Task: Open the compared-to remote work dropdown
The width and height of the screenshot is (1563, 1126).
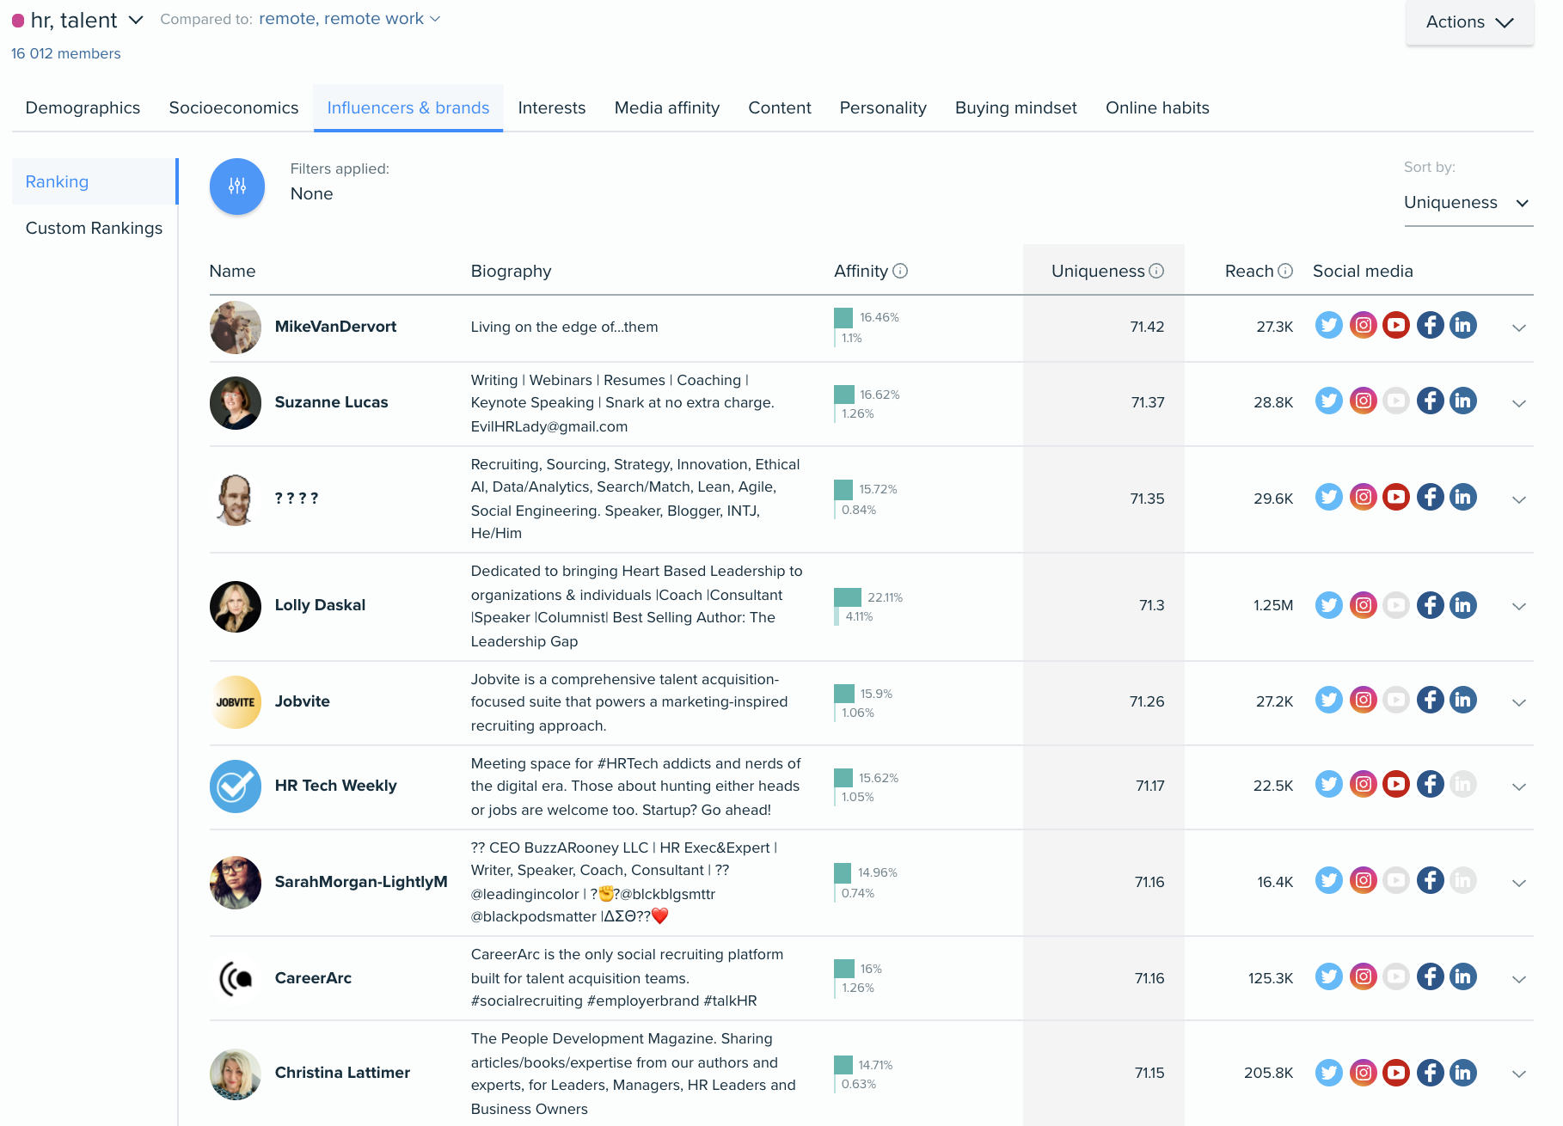Action: point(349,19)
